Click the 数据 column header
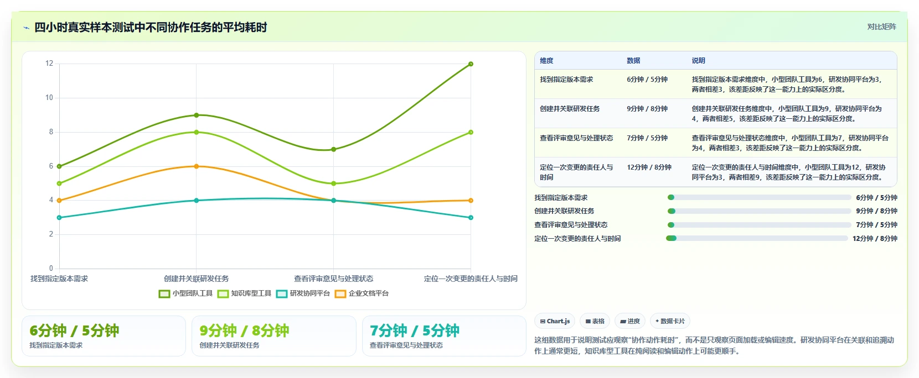Screen dimensions: 919x378 tap(633, 61)
